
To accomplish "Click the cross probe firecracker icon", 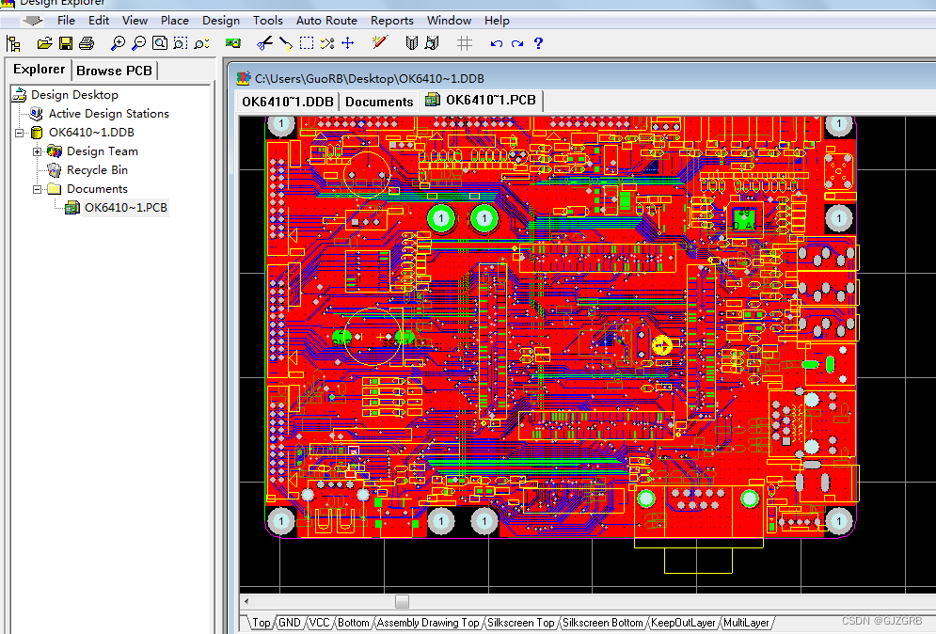I will pyautogui.click(x=380, y=42).
